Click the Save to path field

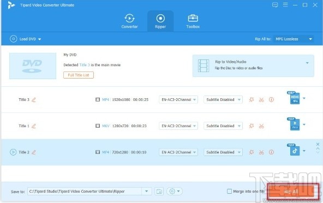[x=85, y=191]
